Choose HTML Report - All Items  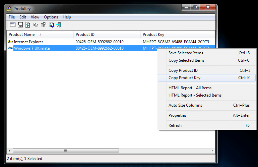[207, 88]
